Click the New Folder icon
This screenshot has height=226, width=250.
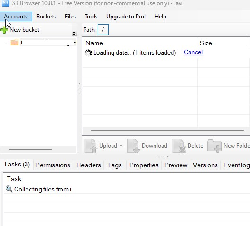click(215, 146)
